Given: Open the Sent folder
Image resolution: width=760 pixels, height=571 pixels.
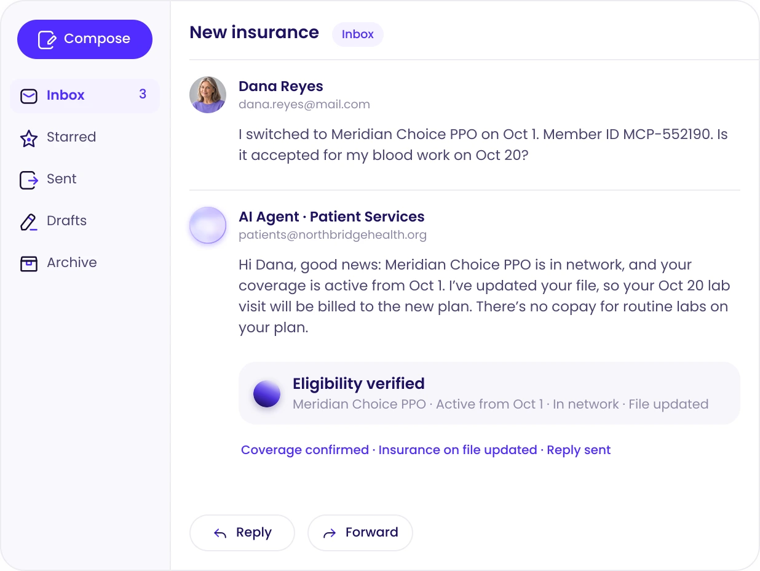Looking at the screenshot, I should pyautogui.click(x=85, y=179).
